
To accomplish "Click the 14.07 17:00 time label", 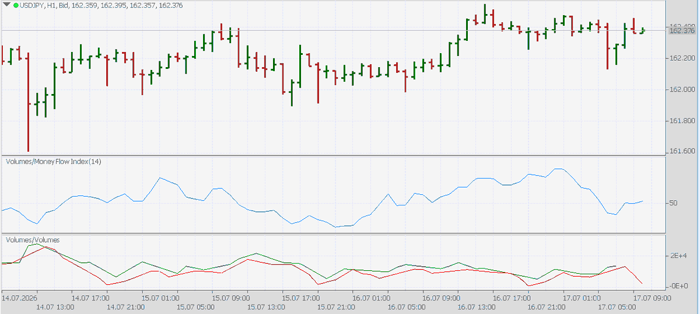I will 89,298.
